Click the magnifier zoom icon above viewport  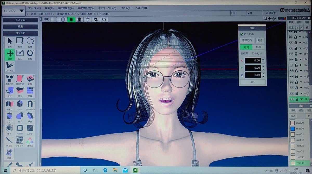click(265, 19)
